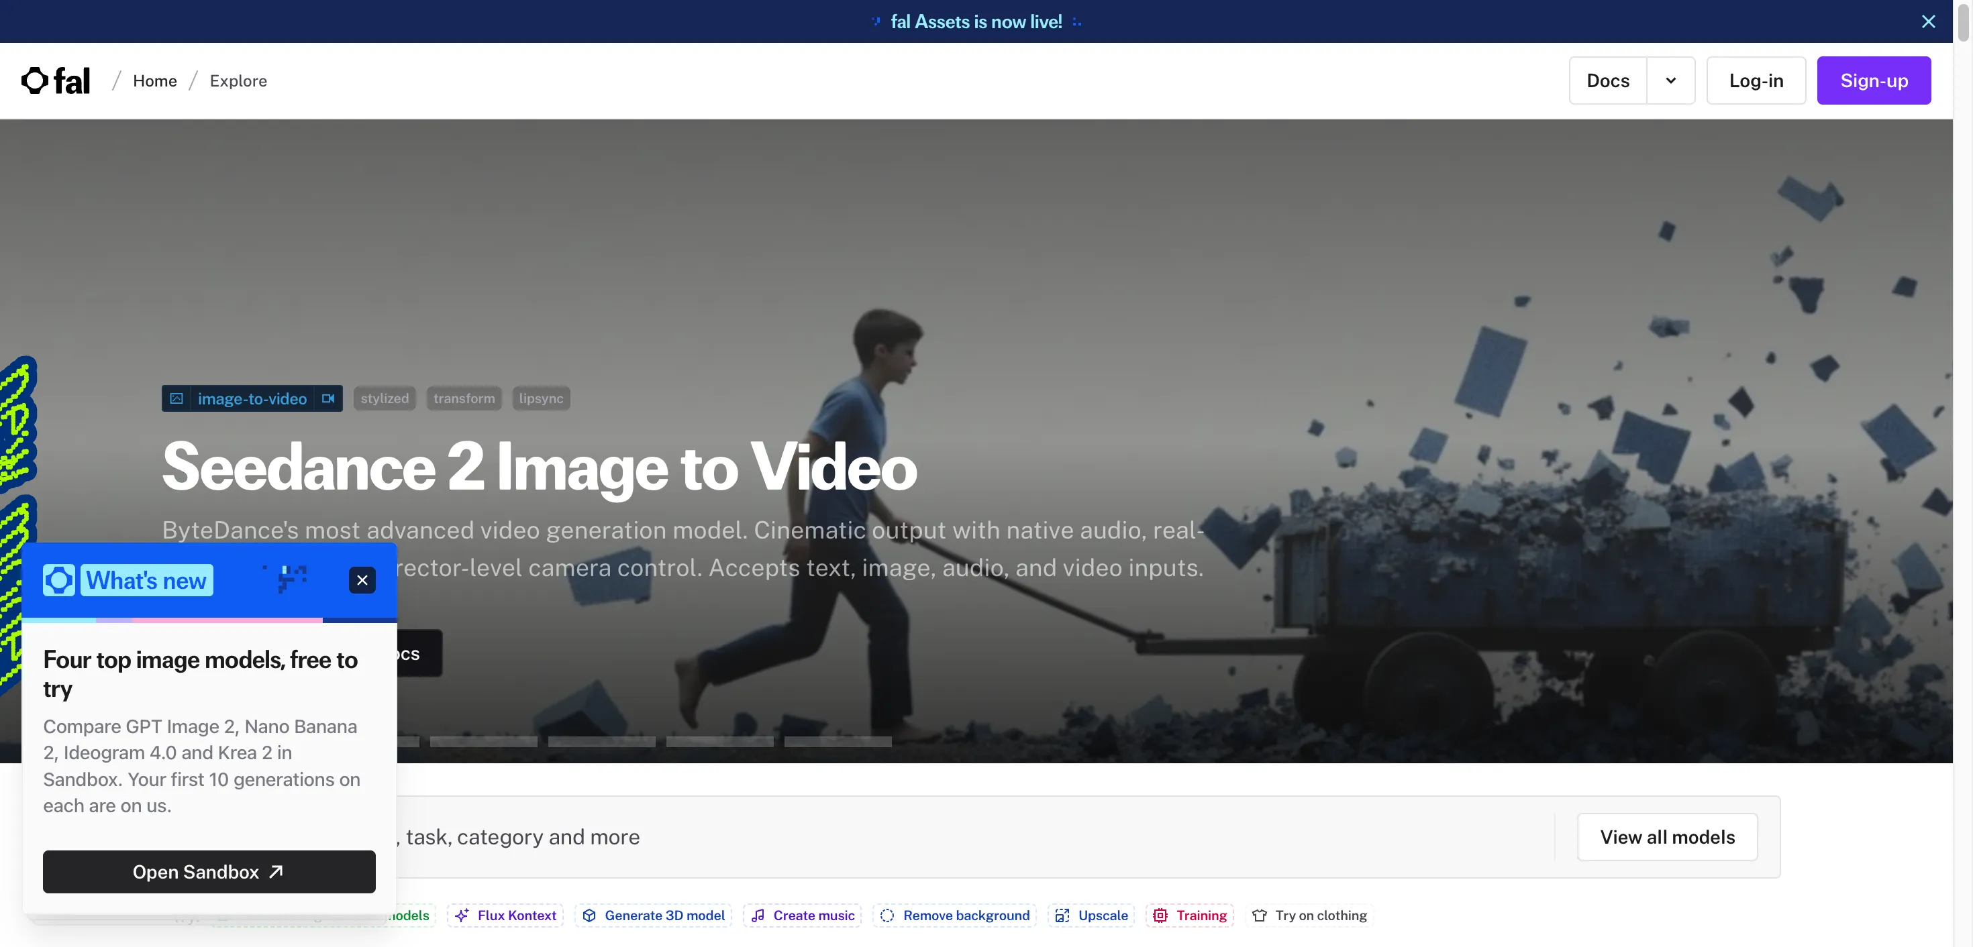This screenshot has height=947, width=1973.
Task: Select the Flux Kontext suggestion chip
Action: (505, 915)
